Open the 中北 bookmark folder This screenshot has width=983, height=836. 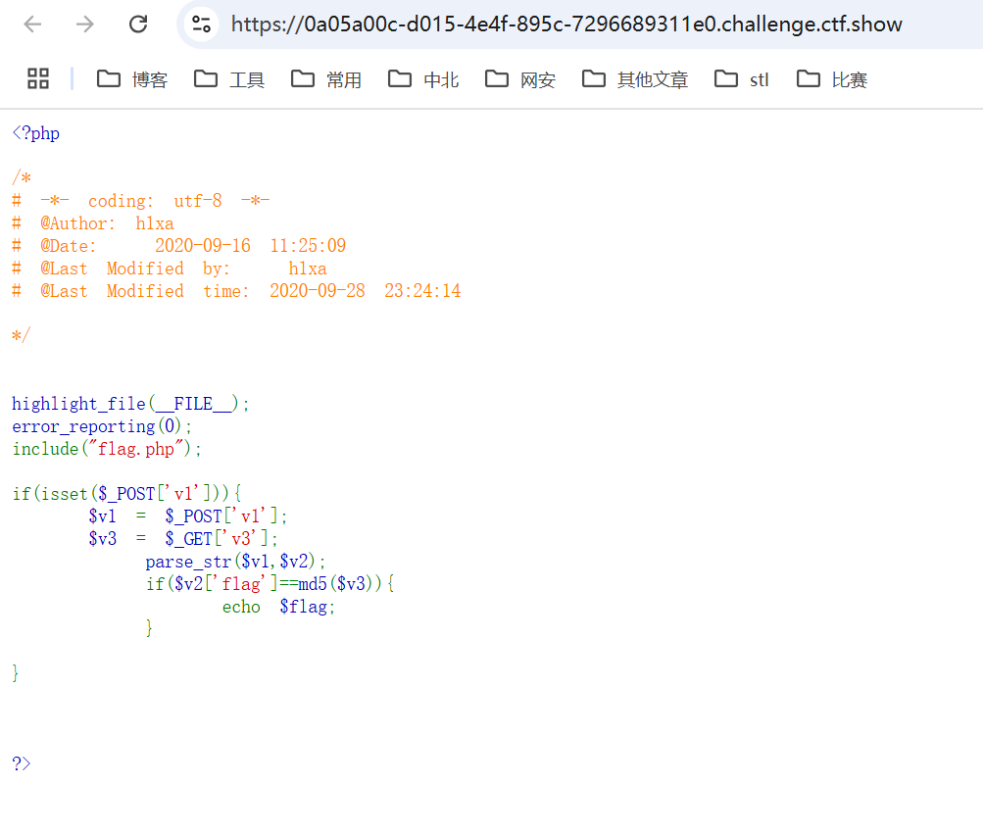pyautogui.click(x=423, y=79)
